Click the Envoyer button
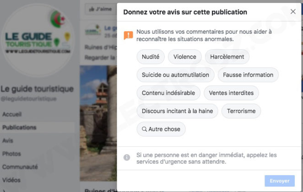This screenshot has height=192, width=303. (x=280, y=181)
